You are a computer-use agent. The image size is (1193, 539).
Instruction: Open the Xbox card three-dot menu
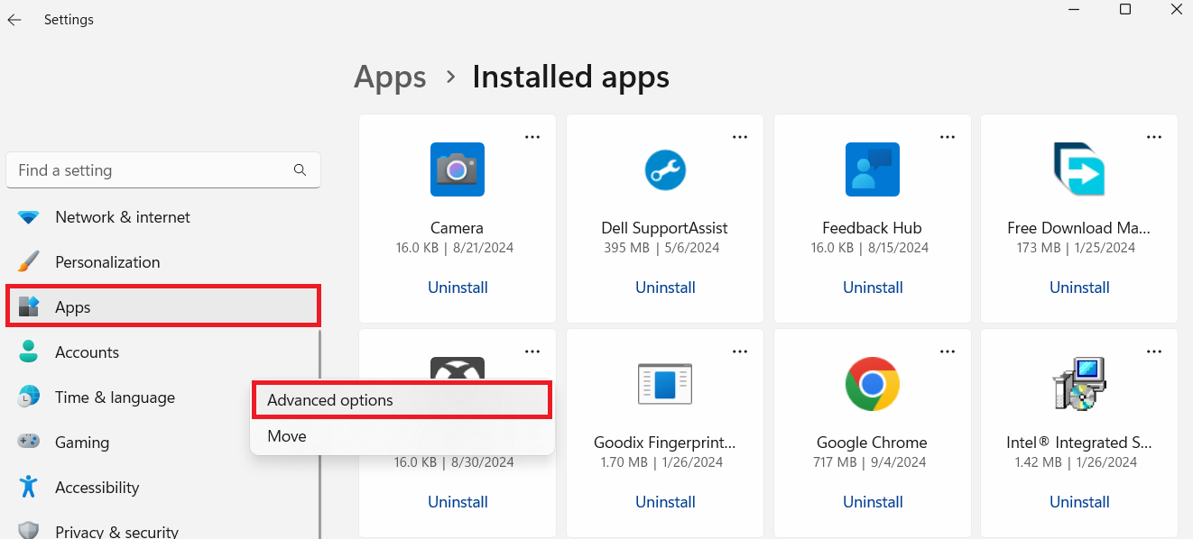(532, 352)
